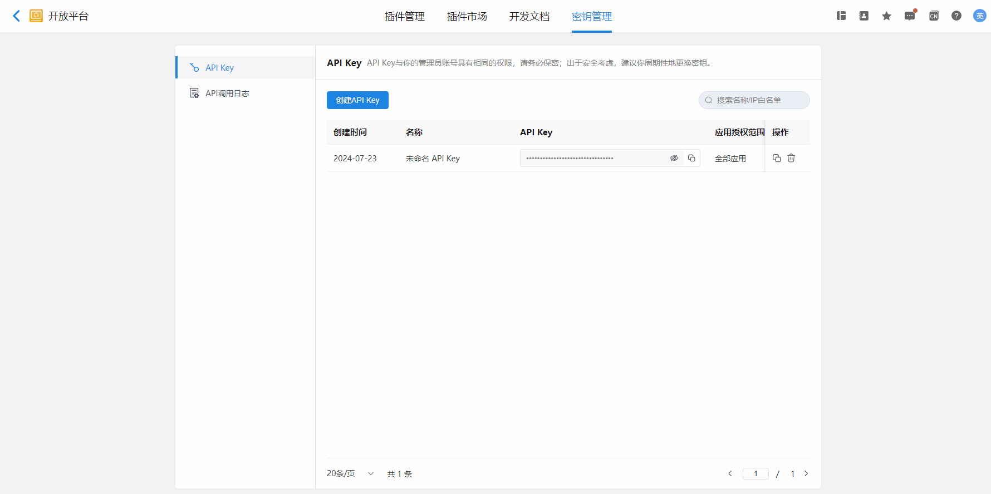This screenshot has width=991, height=494.
Task: Copy the masked API Key value
Action: [x=691, y=158]
